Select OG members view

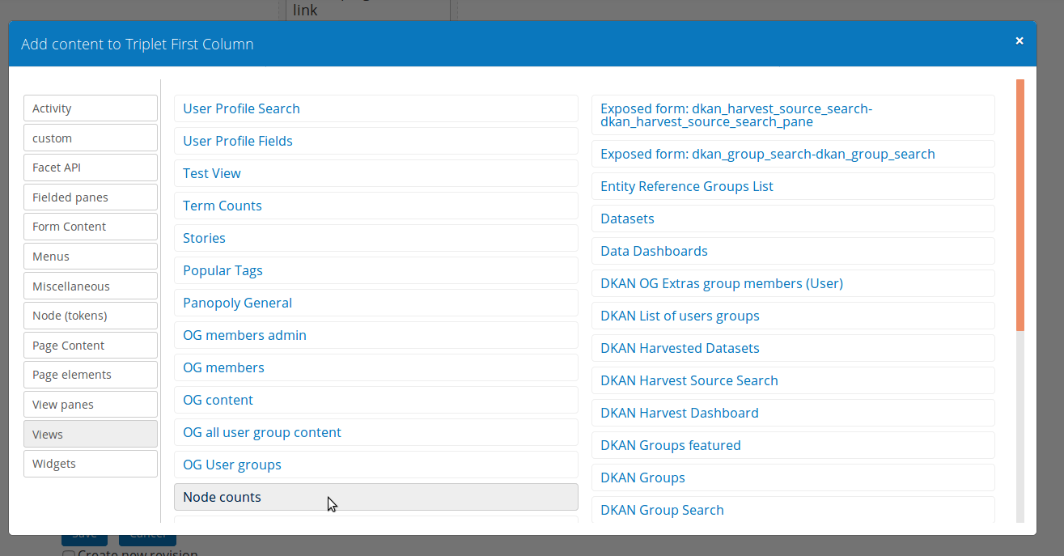(x=376, y=367)
